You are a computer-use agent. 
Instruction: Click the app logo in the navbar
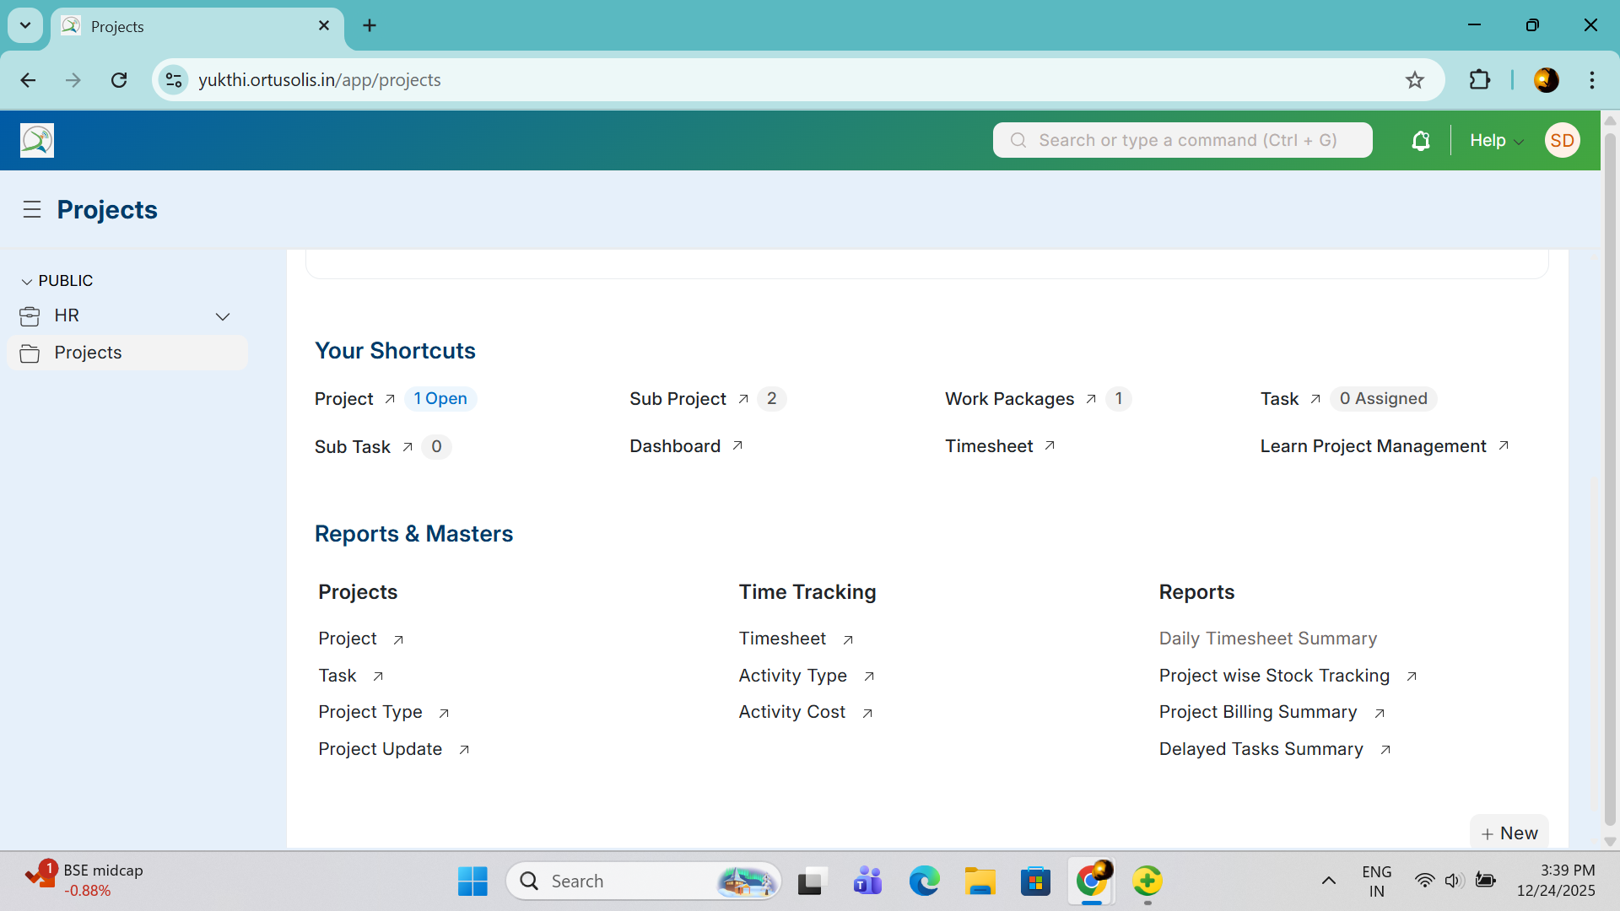37,141
